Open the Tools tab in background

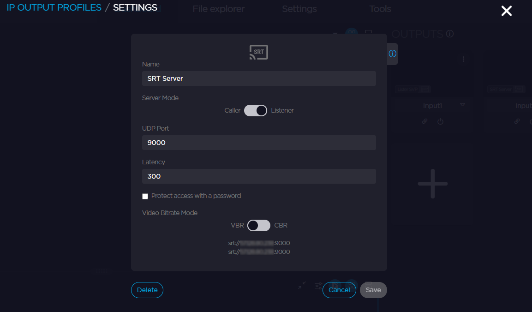[380, 9]
